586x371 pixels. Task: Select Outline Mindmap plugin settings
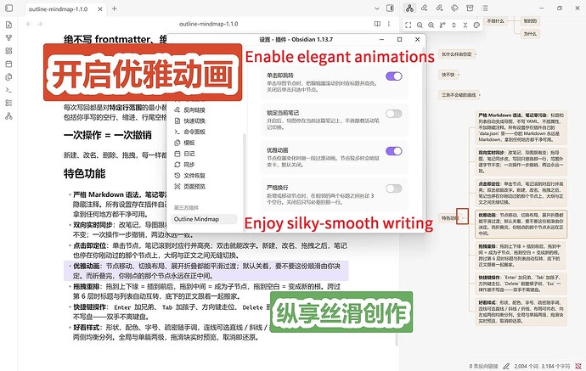point(204,219)
